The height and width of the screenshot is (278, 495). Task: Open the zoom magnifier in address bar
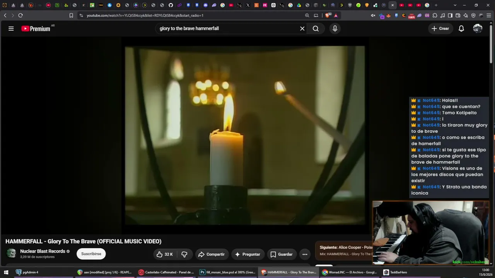coord(307,15)
